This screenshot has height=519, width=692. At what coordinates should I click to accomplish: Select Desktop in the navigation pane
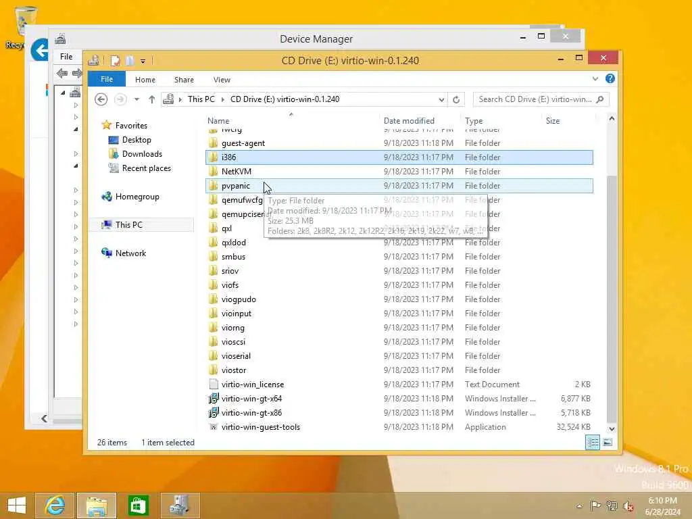click(x=137, y=140)
